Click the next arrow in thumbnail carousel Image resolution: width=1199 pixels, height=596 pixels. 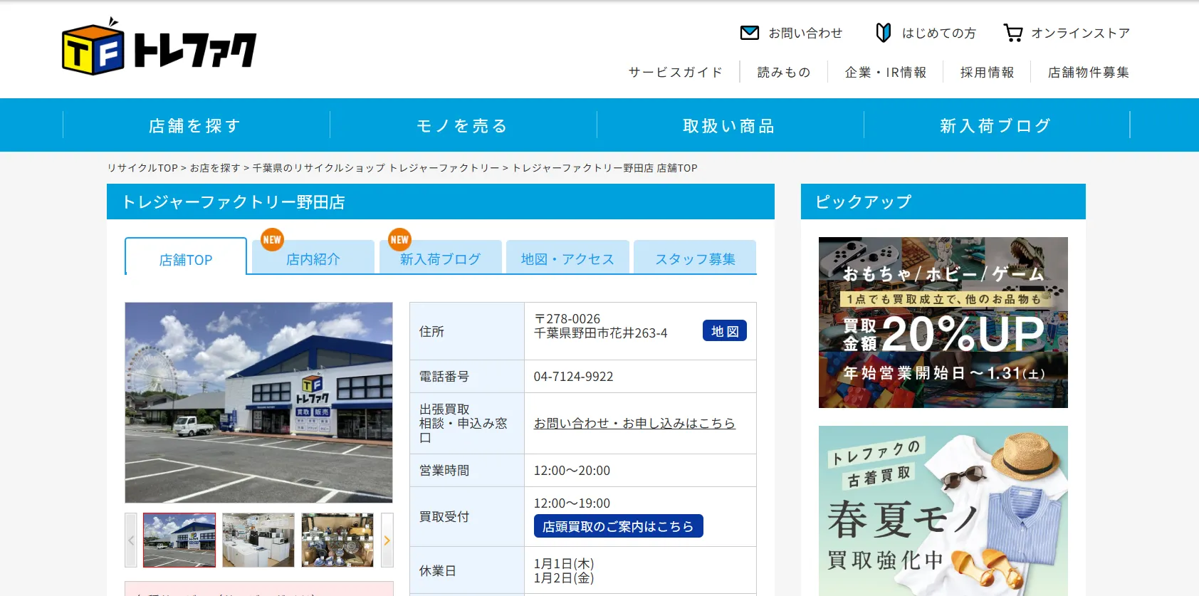[387, 540]
